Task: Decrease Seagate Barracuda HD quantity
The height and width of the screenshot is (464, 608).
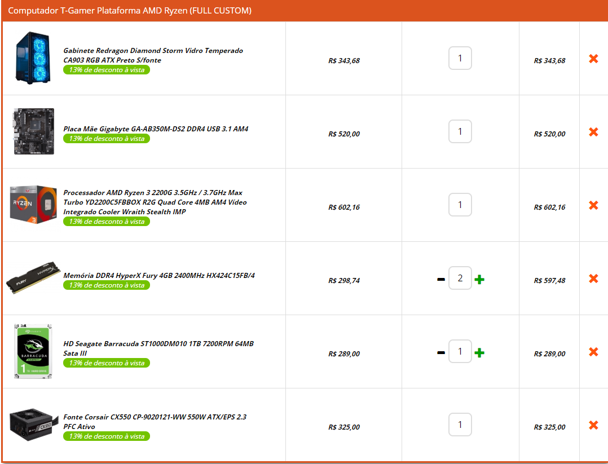Action: pos(441,352)
